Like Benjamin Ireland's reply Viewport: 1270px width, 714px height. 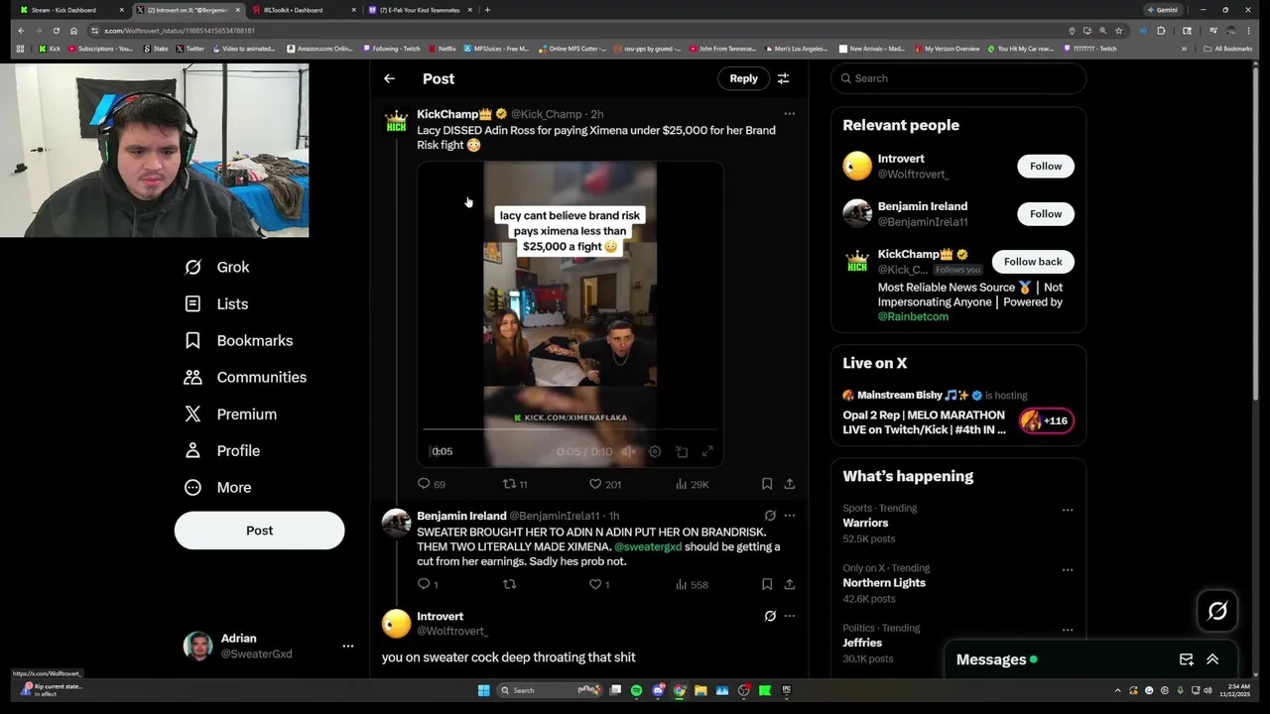coord(599,584)
